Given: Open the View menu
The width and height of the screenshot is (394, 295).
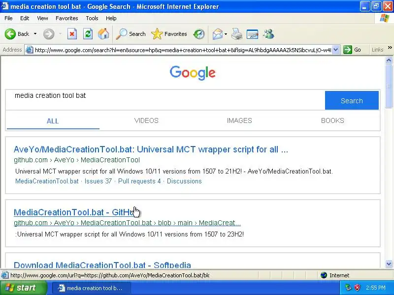Looking at the screenshot, I should click(42, 18).
